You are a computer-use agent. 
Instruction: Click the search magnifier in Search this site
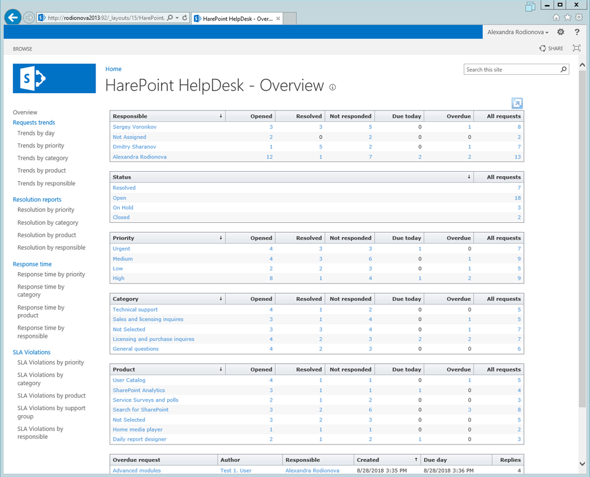pos(563,69)
